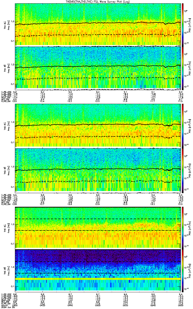Click the THE B∥ PSD color bar

point(183,270)
